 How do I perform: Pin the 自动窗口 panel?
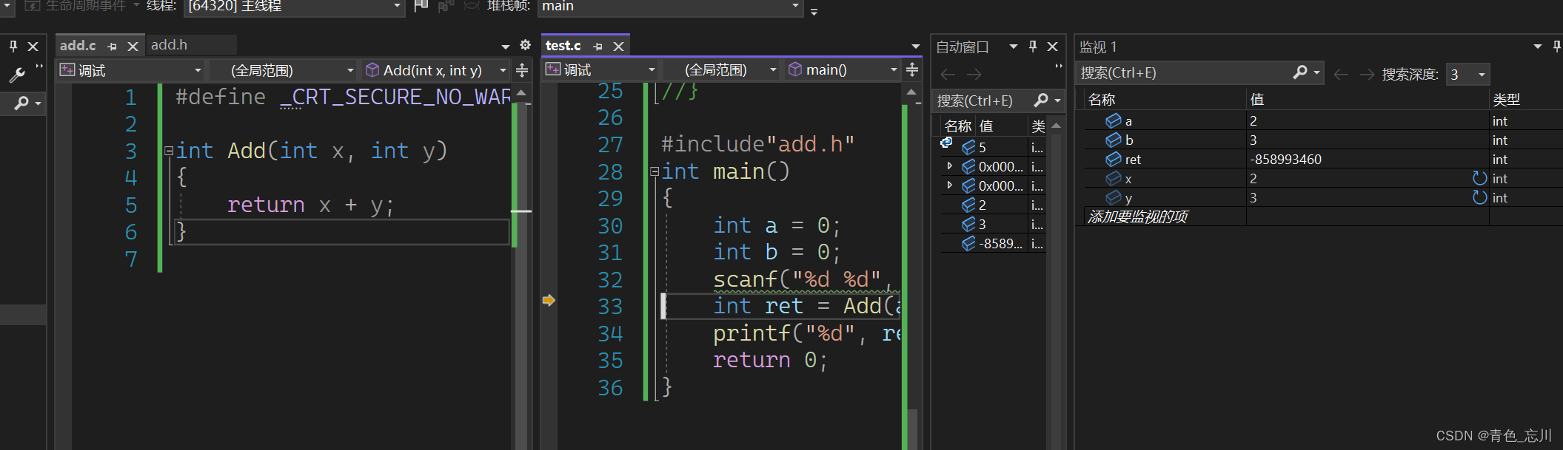pos(1033,47)
